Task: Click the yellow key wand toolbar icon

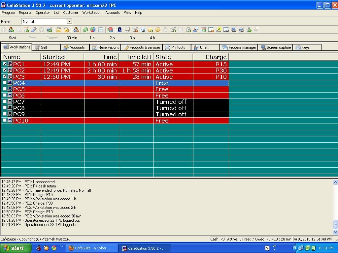Action: coord(219,30)
